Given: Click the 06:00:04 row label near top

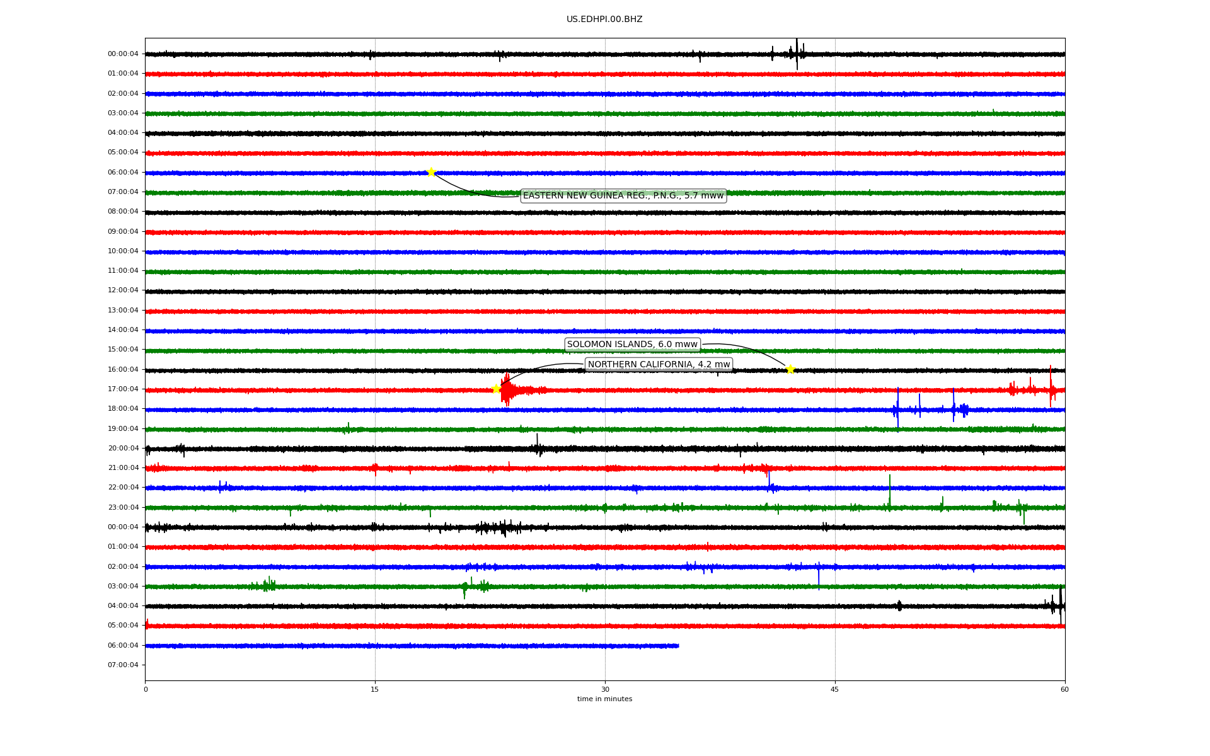Looking at the screenshot, I should coord(123,172).
